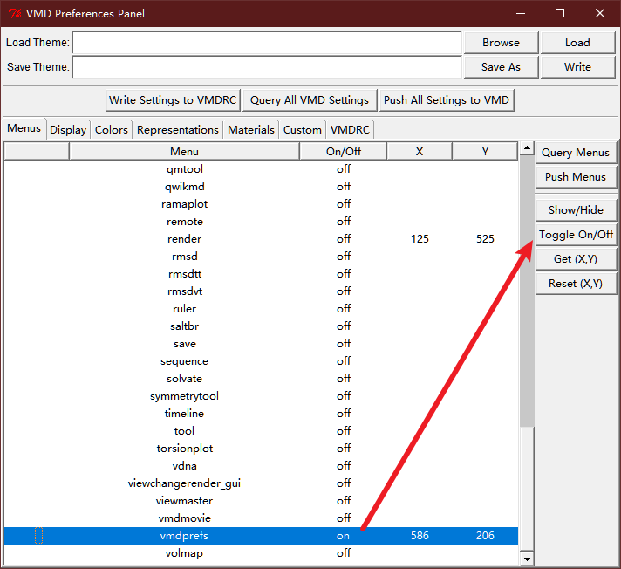Click the Load theme button
The image size is (621, 569).
577,43
